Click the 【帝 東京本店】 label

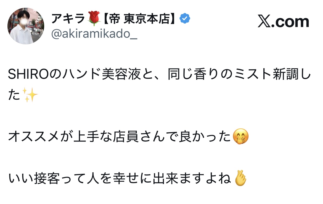(139, 19)
